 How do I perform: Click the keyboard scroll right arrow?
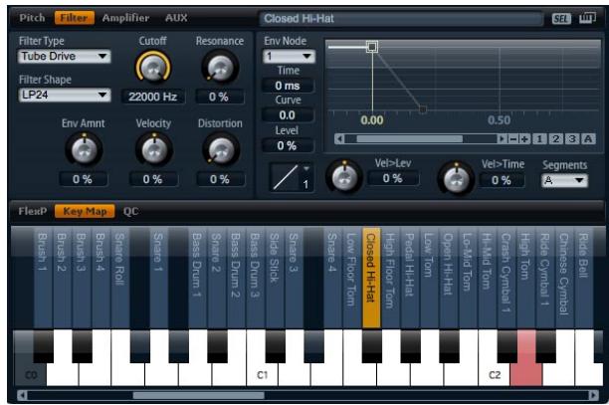point(593,396)
